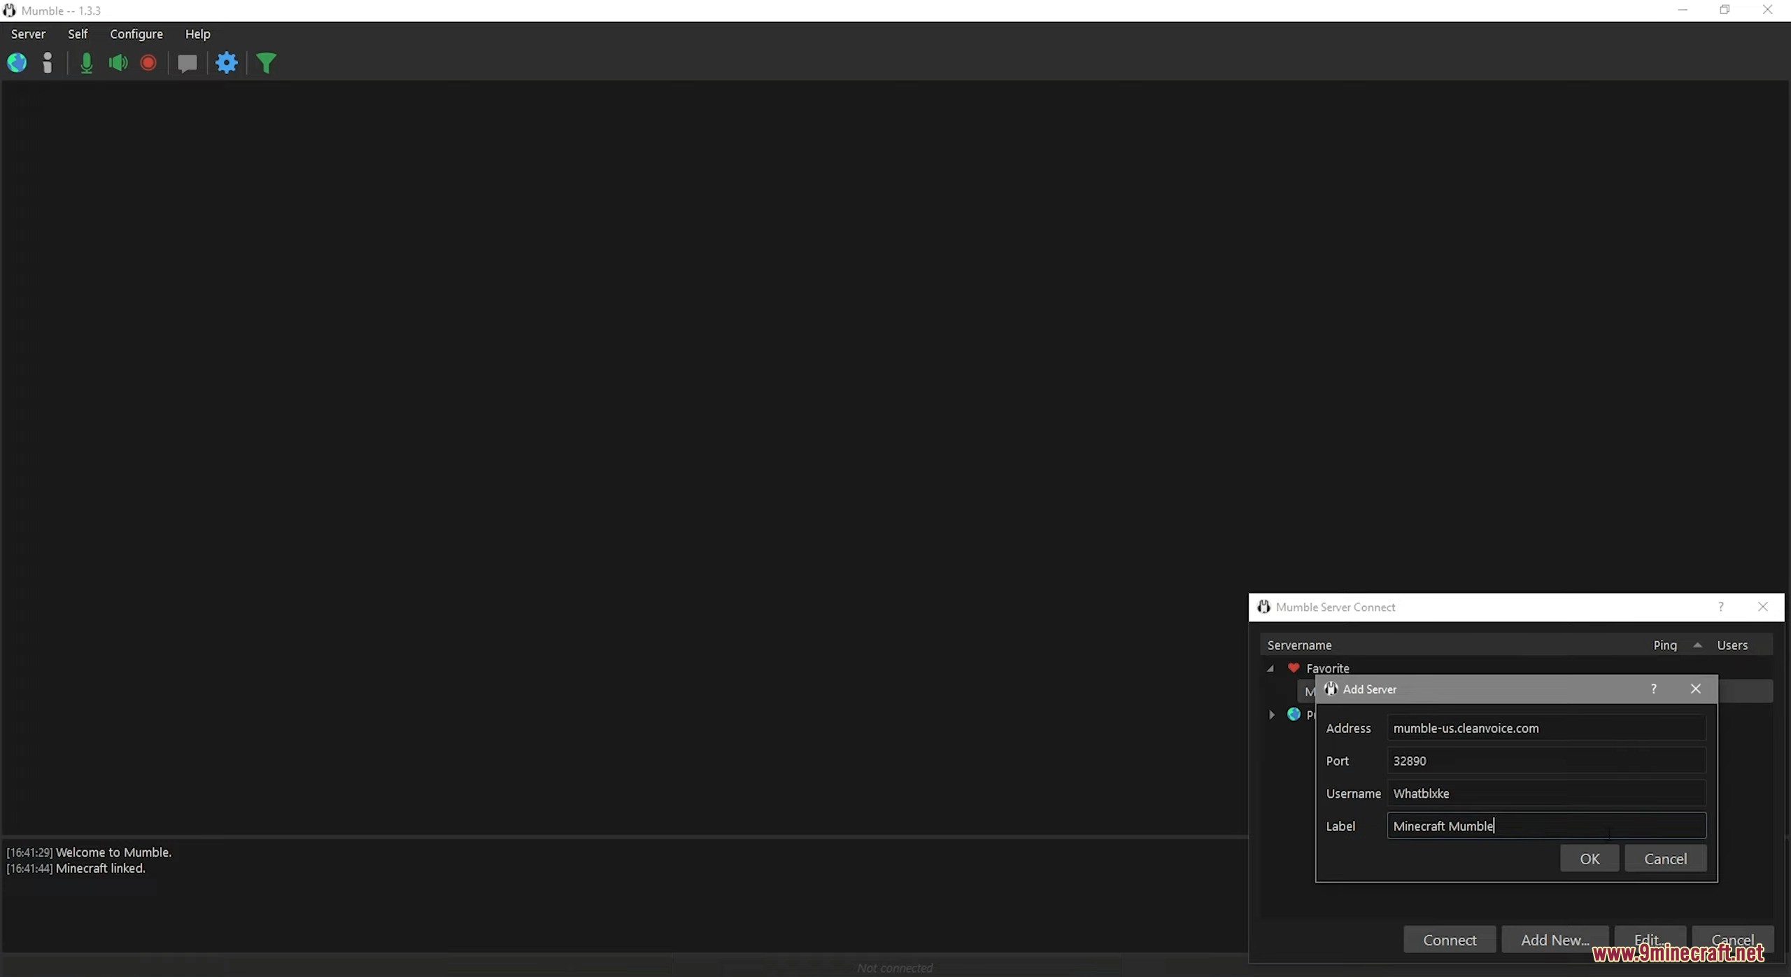Cancel the Add Server dialog
This screenshot has height=977, width=1791.
(1665, 859)
